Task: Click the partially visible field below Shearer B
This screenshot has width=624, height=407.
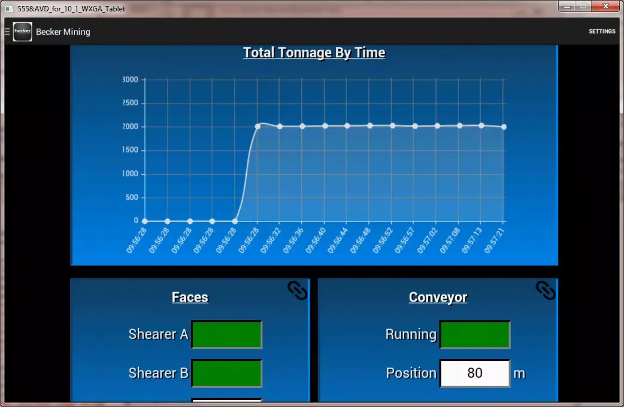Action: [227, 400]
